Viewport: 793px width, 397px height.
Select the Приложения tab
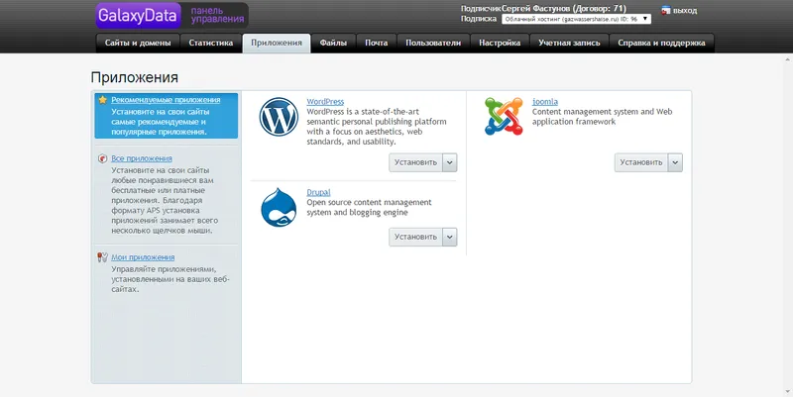[x=277, y=43]
